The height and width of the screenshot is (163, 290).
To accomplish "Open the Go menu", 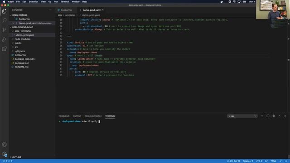I will 50,2.
